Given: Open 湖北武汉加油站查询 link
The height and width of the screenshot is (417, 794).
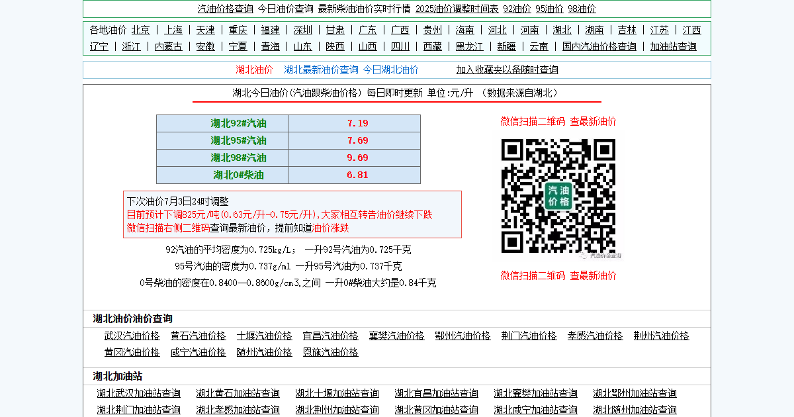Looking at the screenshot, I should [139, 393].
